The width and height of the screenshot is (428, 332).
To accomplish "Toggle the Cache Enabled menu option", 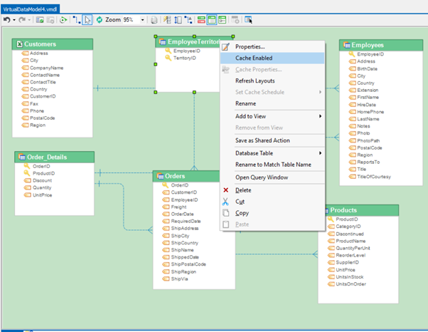I will (253, 58).
